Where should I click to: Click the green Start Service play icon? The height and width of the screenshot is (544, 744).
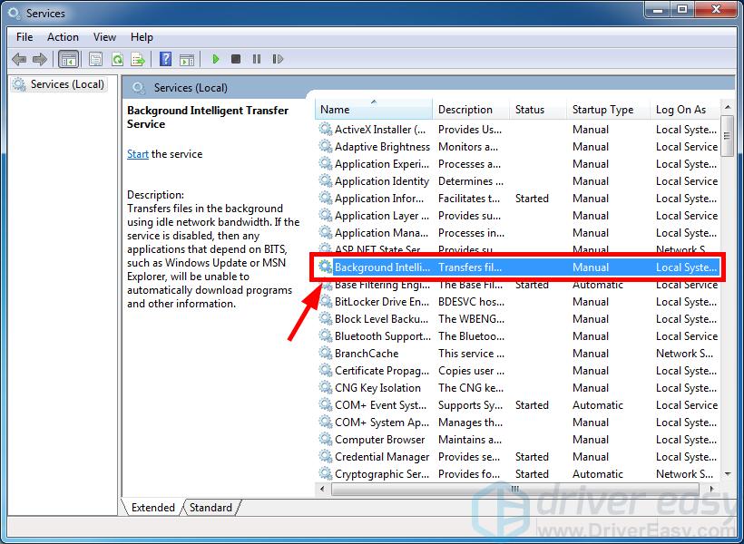pos(215,59)
